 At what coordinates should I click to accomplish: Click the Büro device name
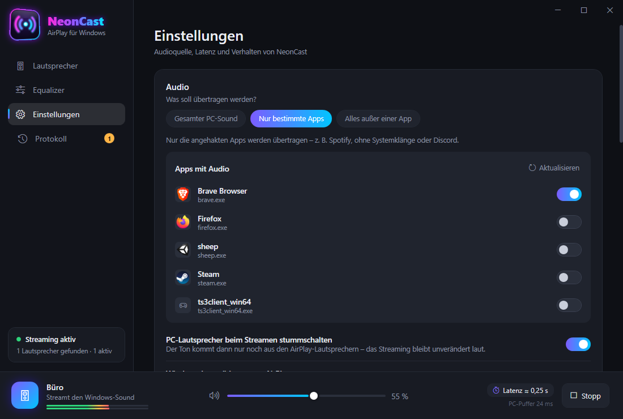tap(55, 387)
